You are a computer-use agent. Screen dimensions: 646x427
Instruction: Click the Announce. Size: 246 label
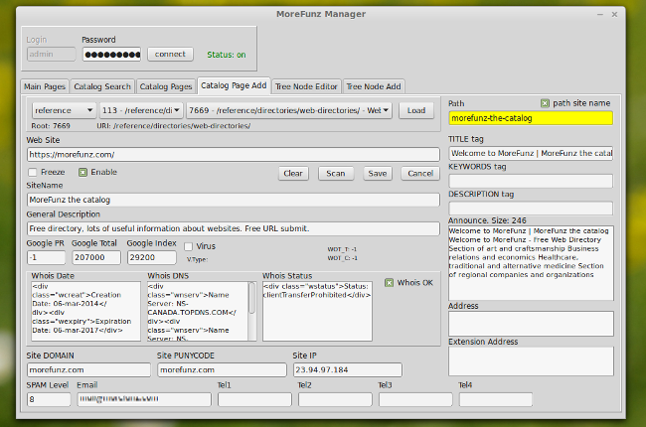pos(487,220)
